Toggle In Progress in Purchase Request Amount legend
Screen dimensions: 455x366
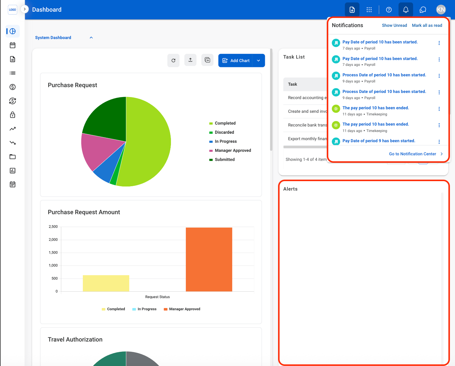[x=144, y=309]
